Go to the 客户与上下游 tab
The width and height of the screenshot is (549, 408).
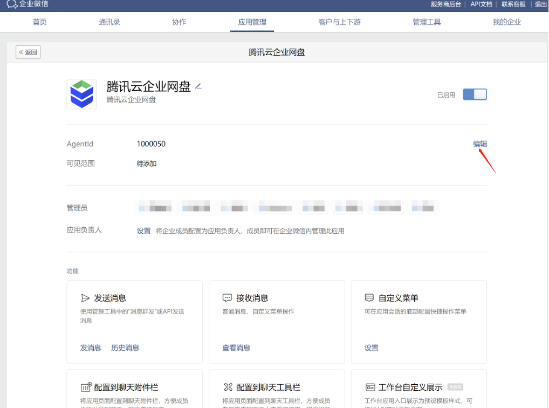pos(339,22)
